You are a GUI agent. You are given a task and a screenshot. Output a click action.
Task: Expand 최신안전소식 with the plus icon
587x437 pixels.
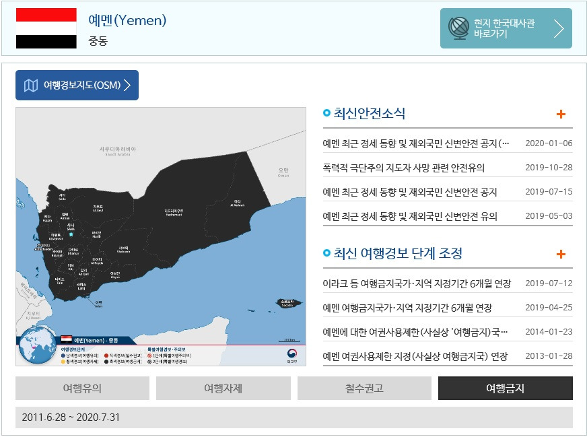click(x=560, y=114)
